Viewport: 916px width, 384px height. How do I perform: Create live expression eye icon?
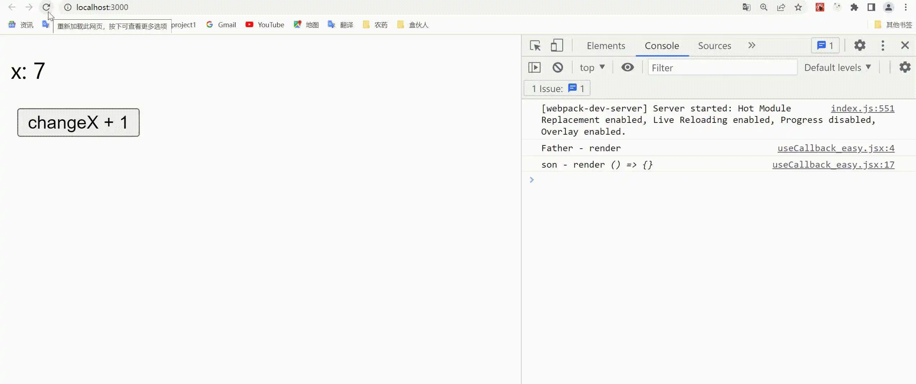click(x=628, y=67)
